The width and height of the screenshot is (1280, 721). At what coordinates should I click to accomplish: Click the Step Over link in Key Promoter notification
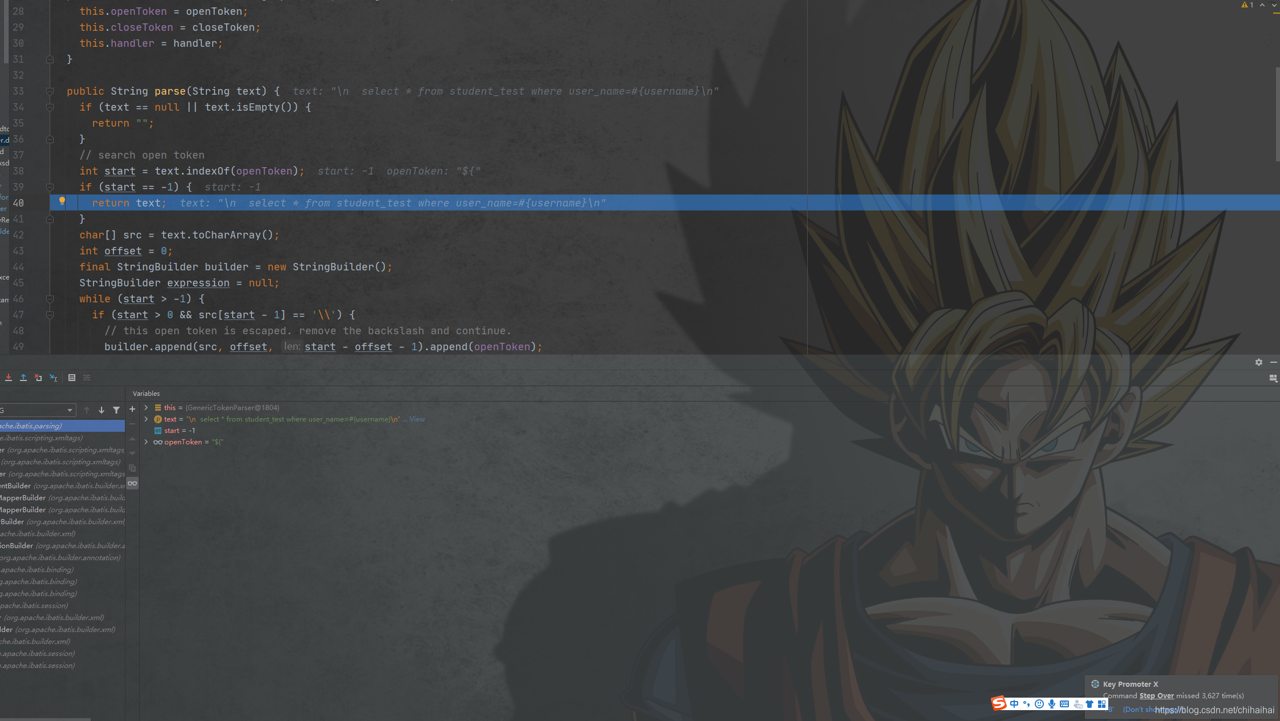(x=1157, y=695)
